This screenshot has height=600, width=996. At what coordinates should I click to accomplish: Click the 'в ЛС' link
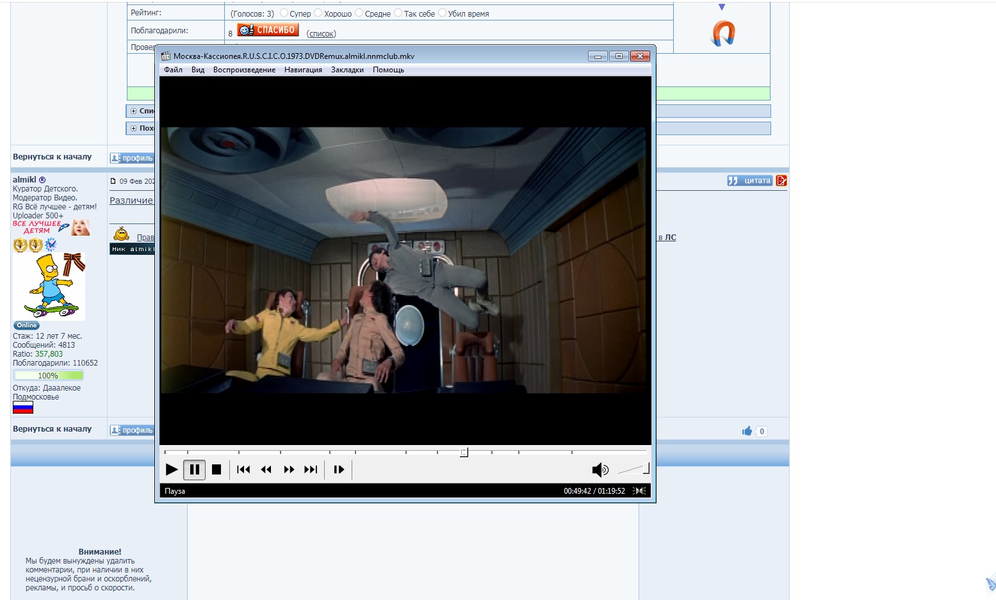tap(667, 237)
